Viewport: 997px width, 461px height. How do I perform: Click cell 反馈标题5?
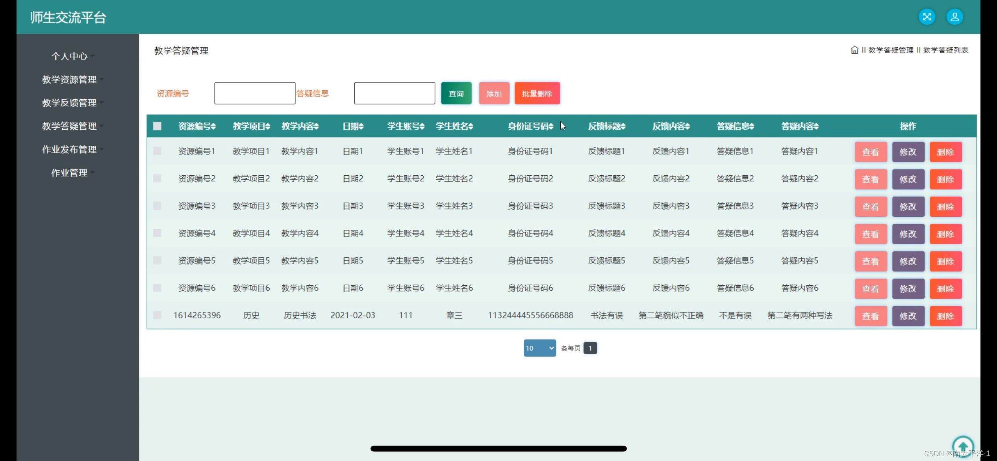click(x=607, y=260)
